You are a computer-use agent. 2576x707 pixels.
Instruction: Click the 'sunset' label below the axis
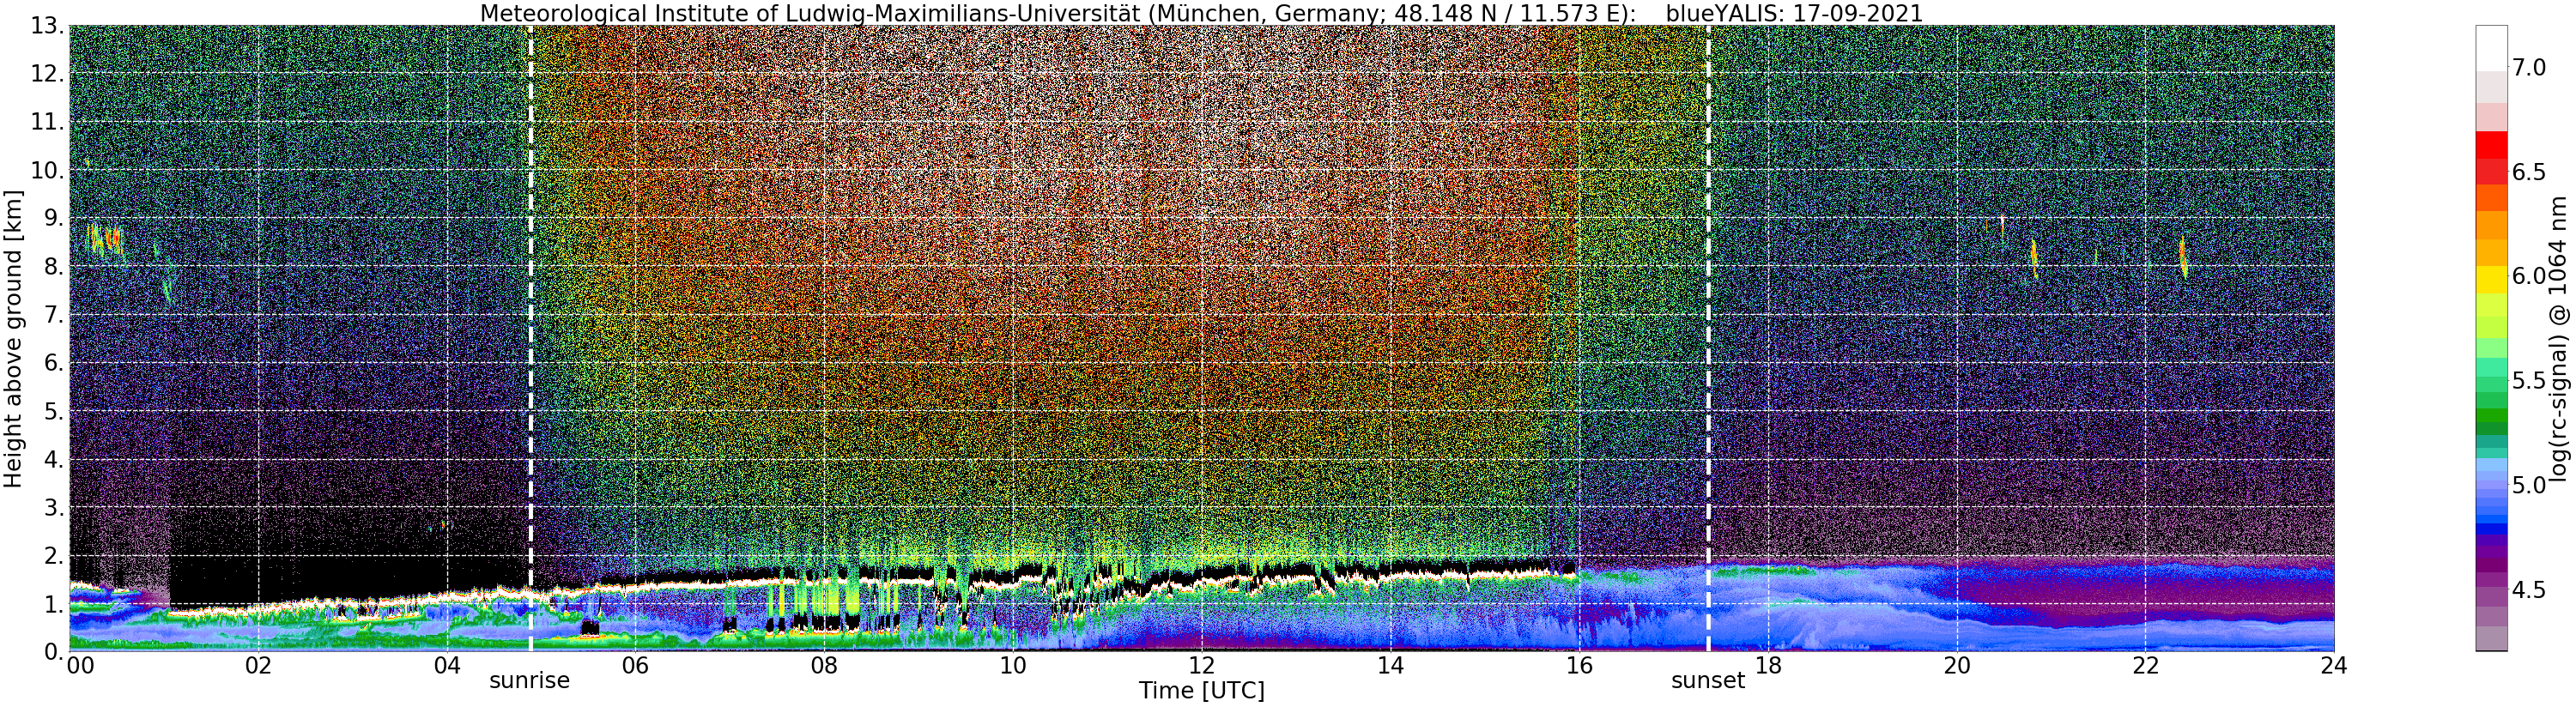point(1708,680)
